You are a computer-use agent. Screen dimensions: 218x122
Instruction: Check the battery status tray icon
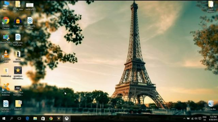coord(188,119)
